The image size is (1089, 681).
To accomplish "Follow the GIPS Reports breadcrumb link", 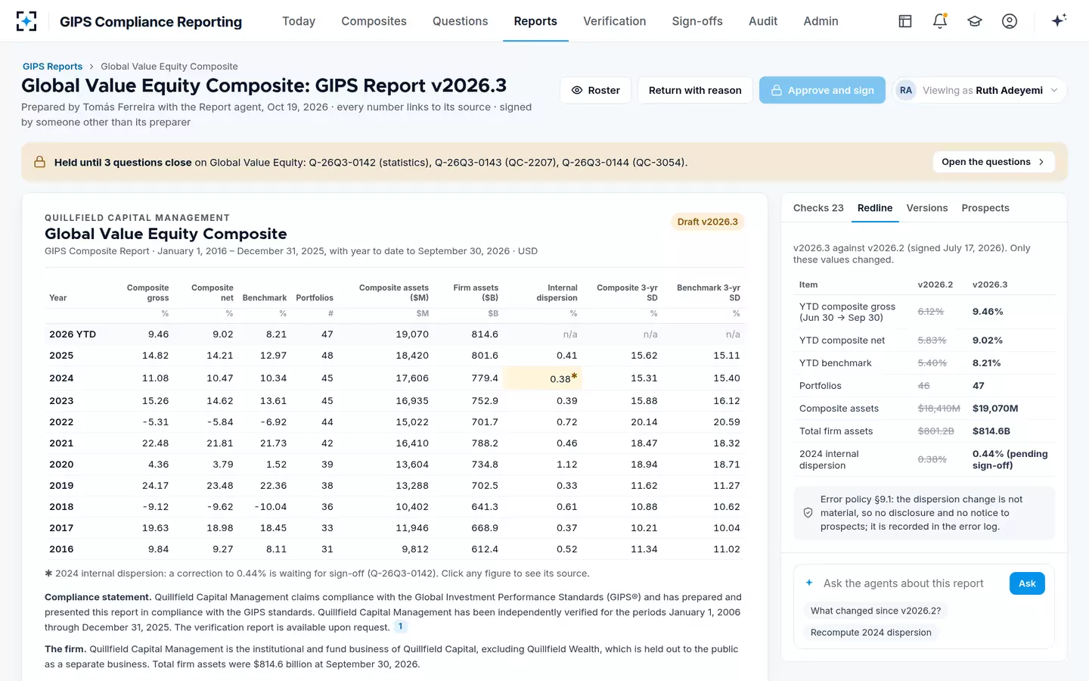I will pos(52,67).
